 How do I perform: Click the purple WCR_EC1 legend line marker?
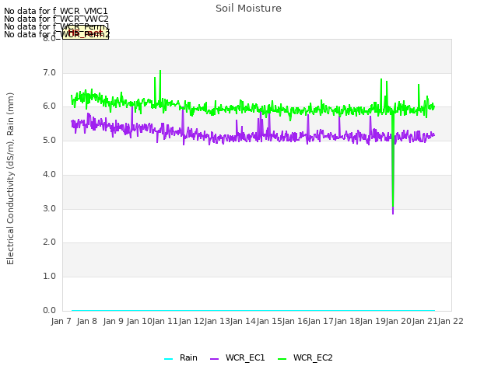[215, 359]
